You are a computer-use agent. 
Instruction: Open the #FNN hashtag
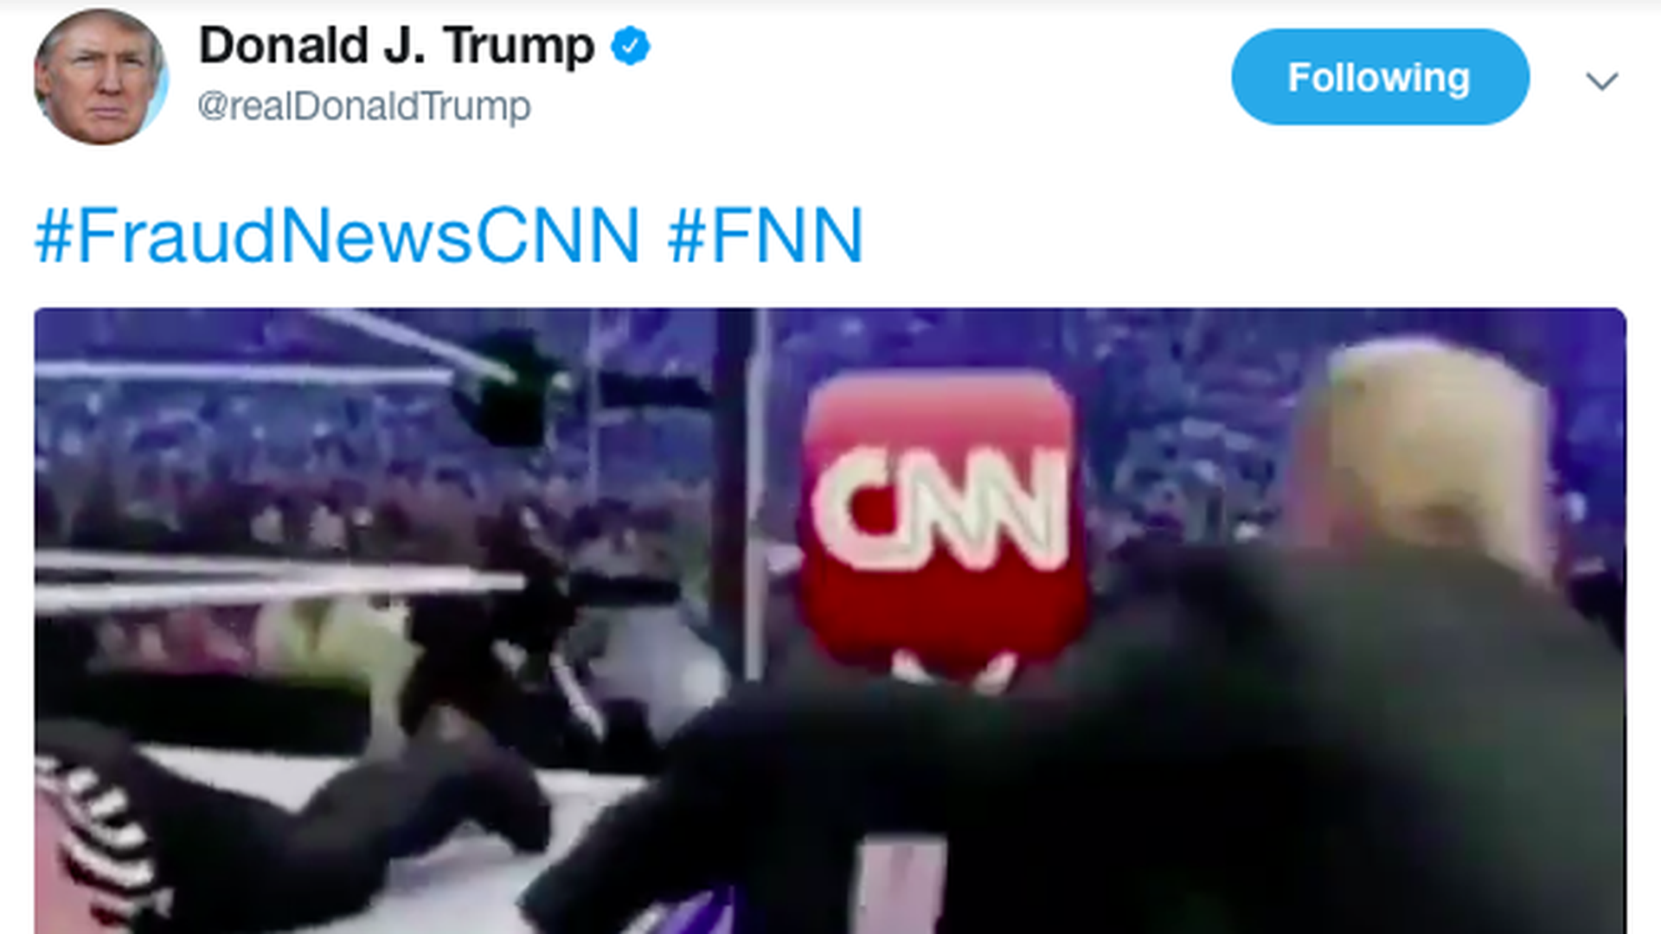pyautogui.click(x=766, y=235)
